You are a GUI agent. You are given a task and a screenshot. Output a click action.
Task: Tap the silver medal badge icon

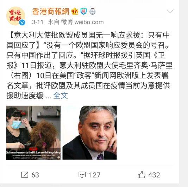click(93, 11)
